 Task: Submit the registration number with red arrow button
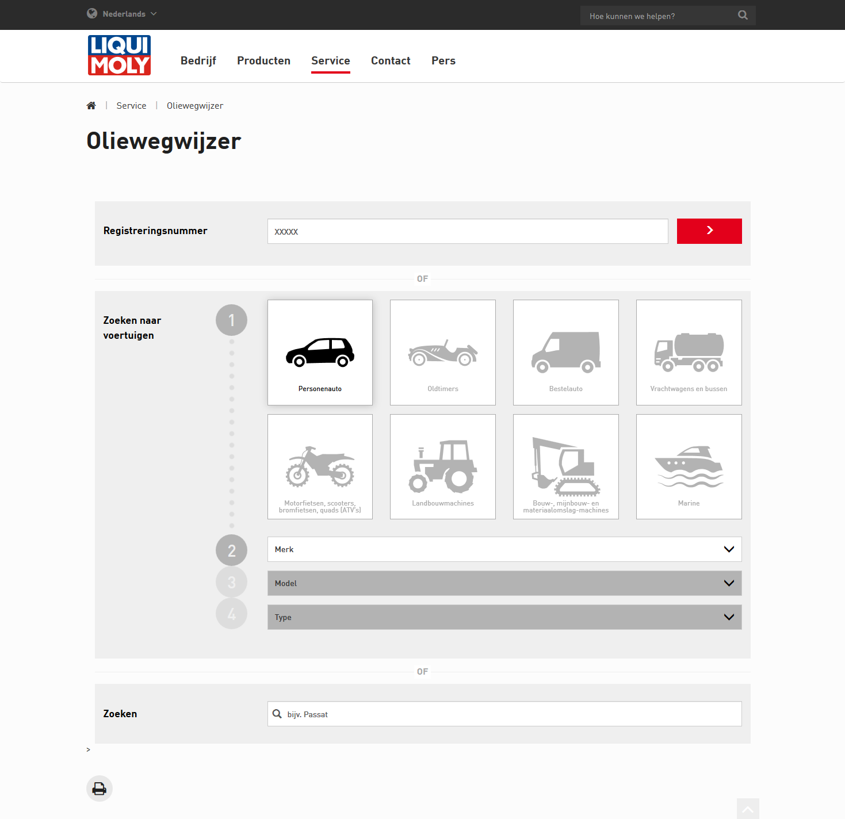[x=709, y=231]
